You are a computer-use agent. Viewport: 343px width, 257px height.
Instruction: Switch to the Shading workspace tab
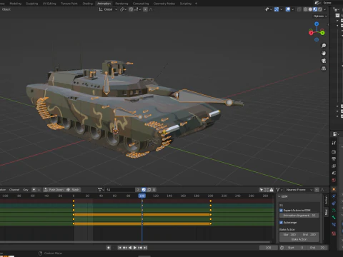click(87, 4)
